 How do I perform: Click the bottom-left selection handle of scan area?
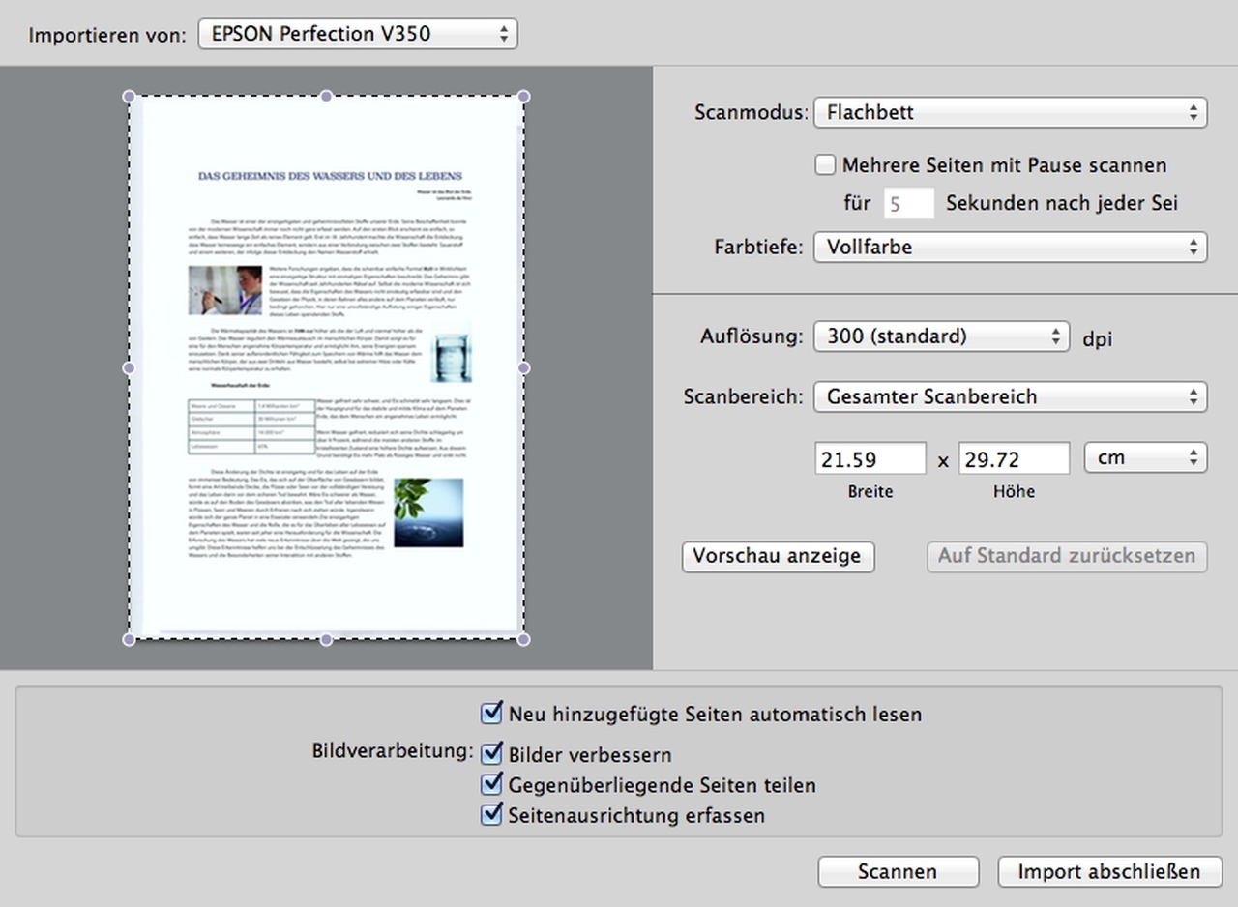tap(129, 639)
